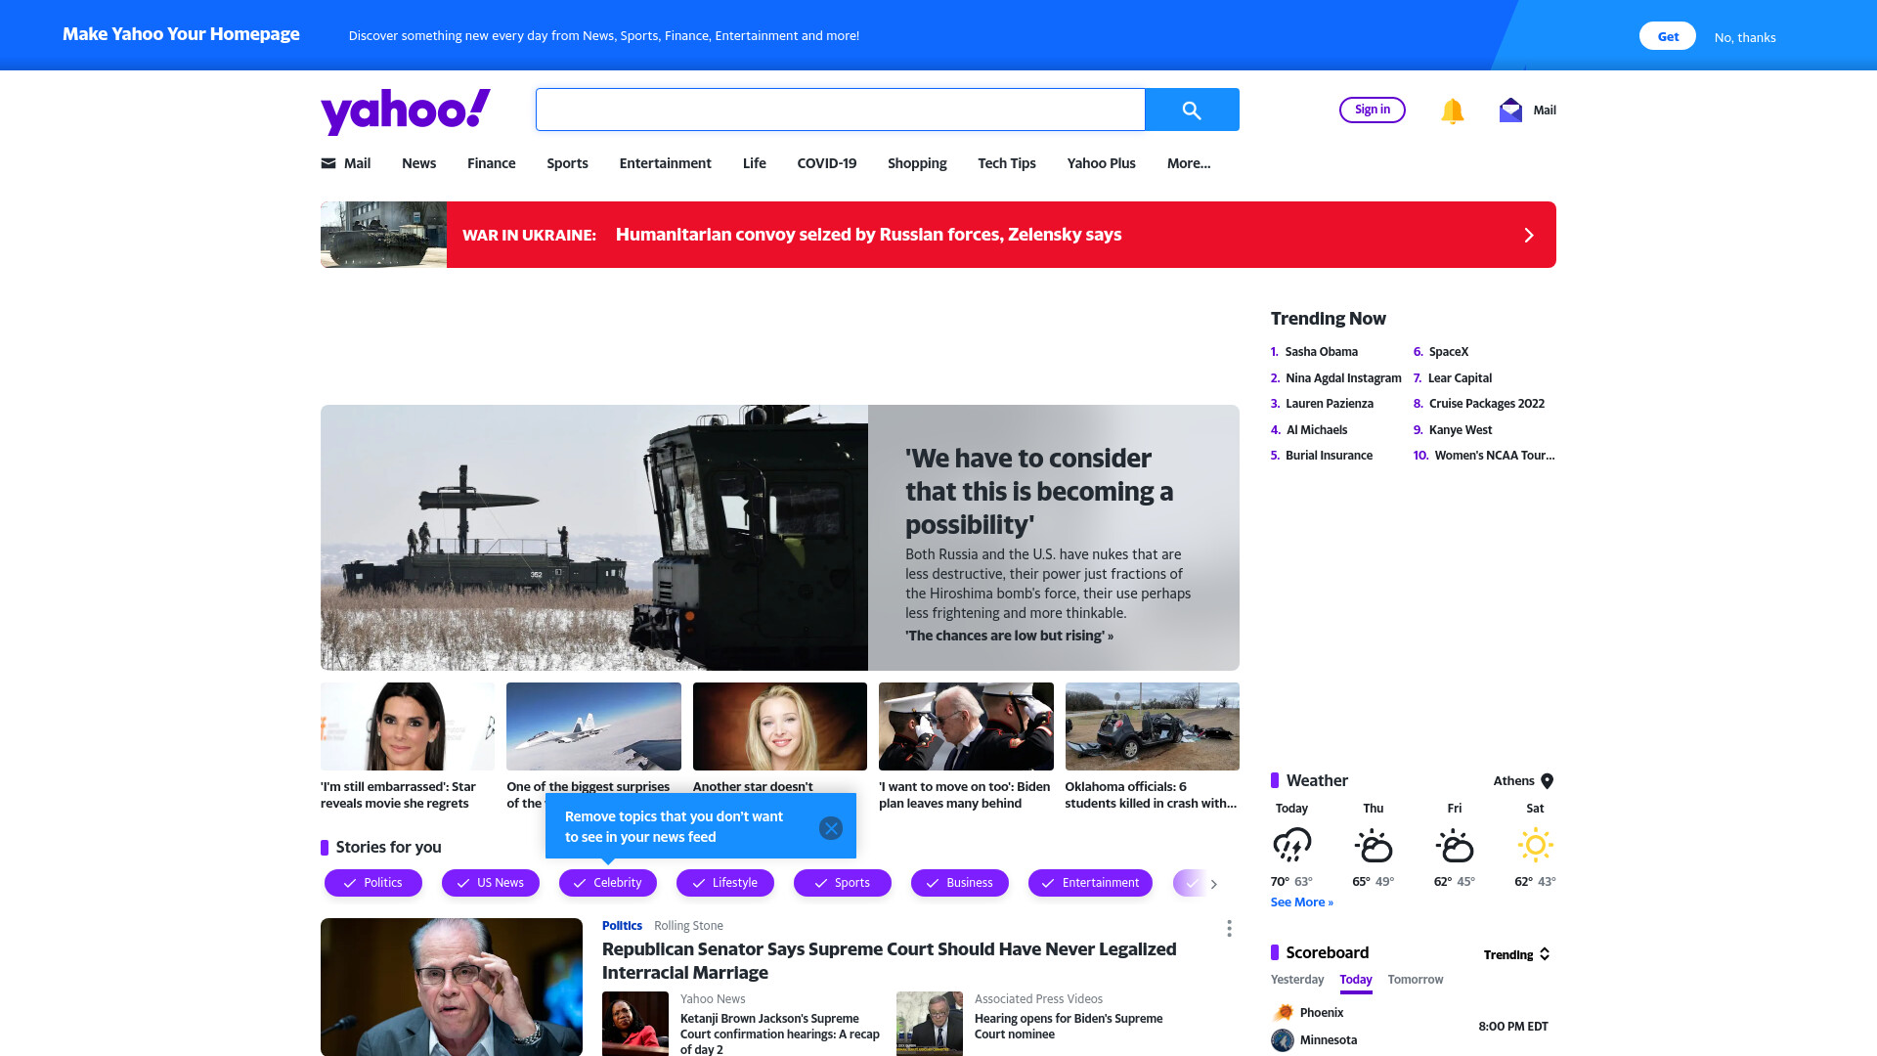Click Saturday's sunny weather icon
This screenshot has height=1056, width=1877.
coord(1535,845)
